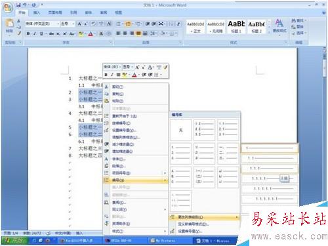
Task: Click the Select button in the editing group
Action: coord(298,33)
